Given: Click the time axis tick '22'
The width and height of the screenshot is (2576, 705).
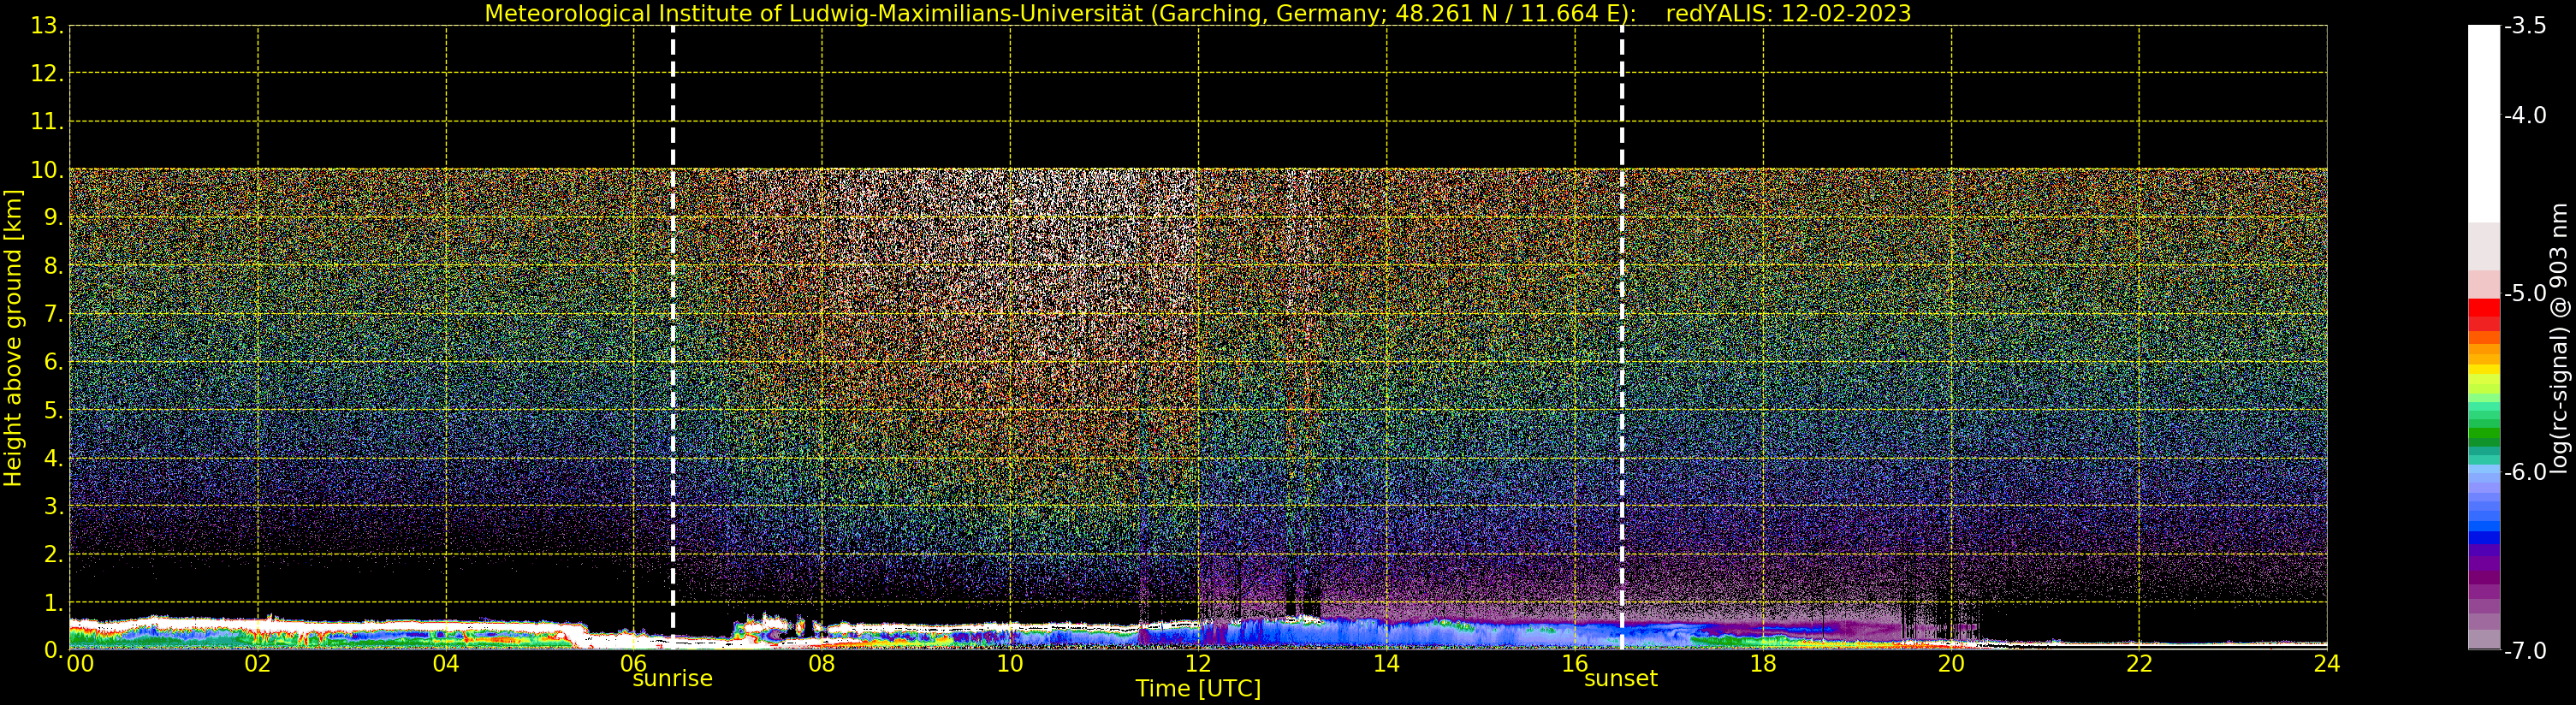Looking at the screenshot, I should point(2139,663).
